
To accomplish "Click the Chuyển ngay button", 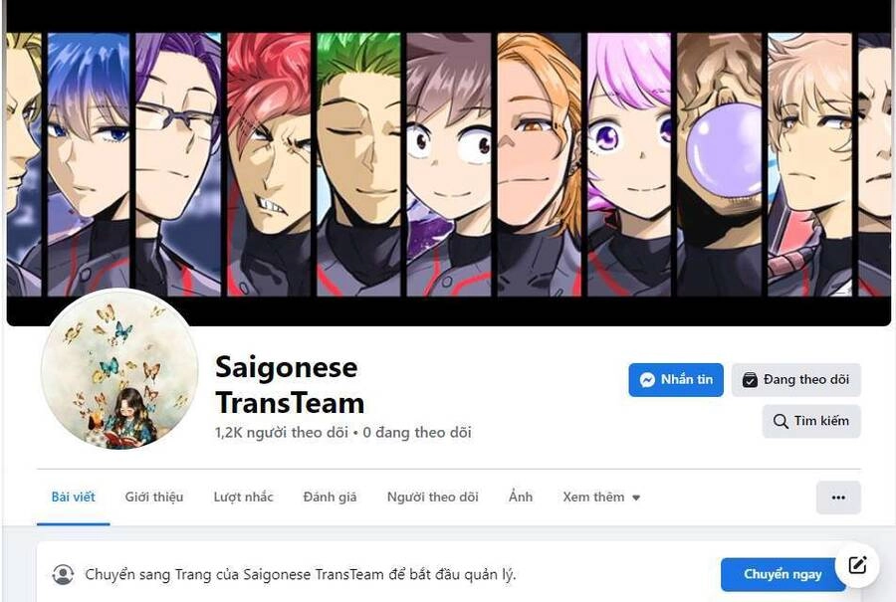I will [x=783, y=574].
